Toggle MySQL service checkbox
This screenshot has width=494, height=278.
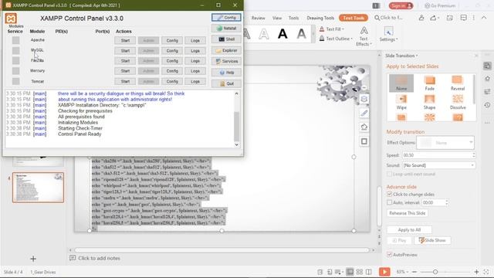tap(15, 50)
